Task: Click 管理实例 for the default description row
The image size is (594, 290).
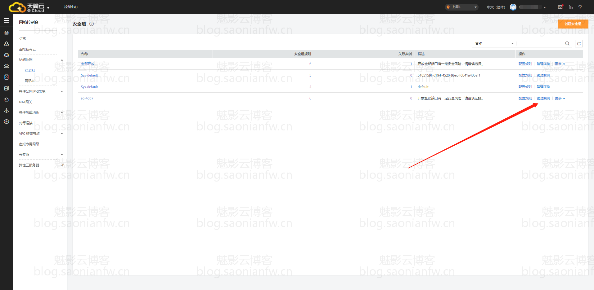Action: (543, 87)
